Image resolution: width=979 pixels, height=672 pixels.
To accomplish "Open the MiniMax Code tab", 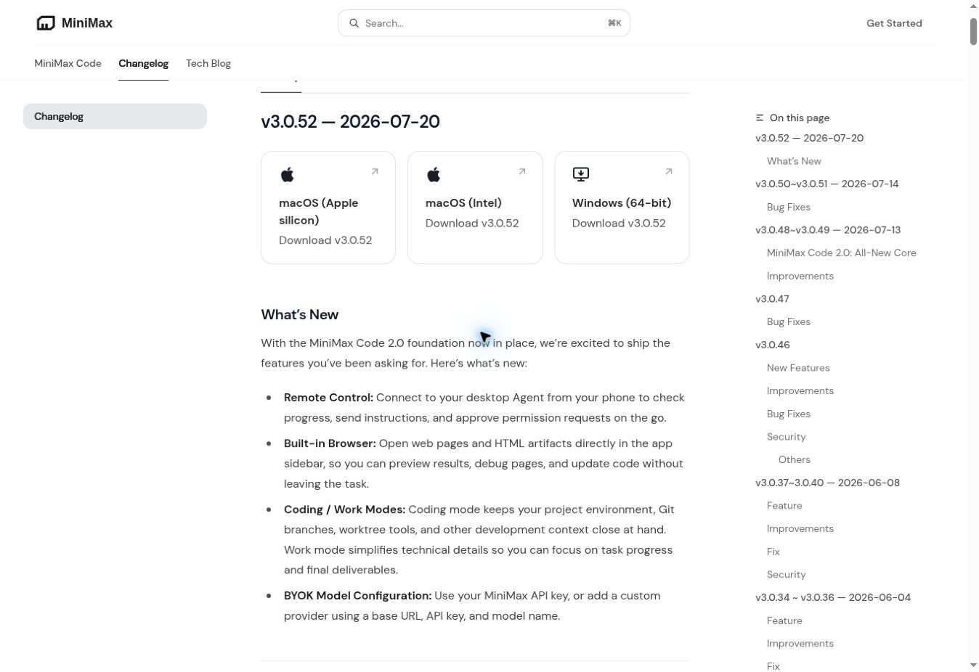I will pos(68,63).
